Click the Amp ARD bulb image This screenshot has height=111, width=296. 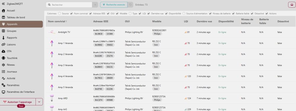tap(52, 98)
